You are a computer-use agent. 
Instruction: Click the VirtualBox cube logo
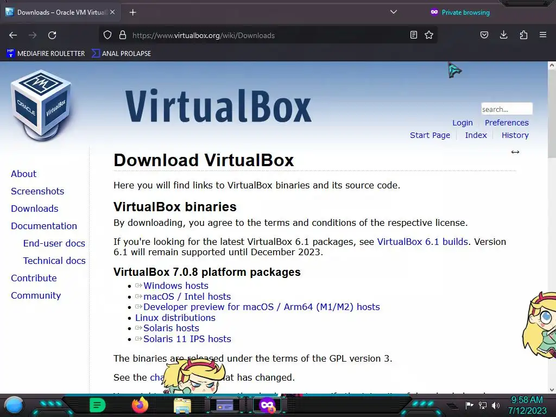[x=41, y=106]
